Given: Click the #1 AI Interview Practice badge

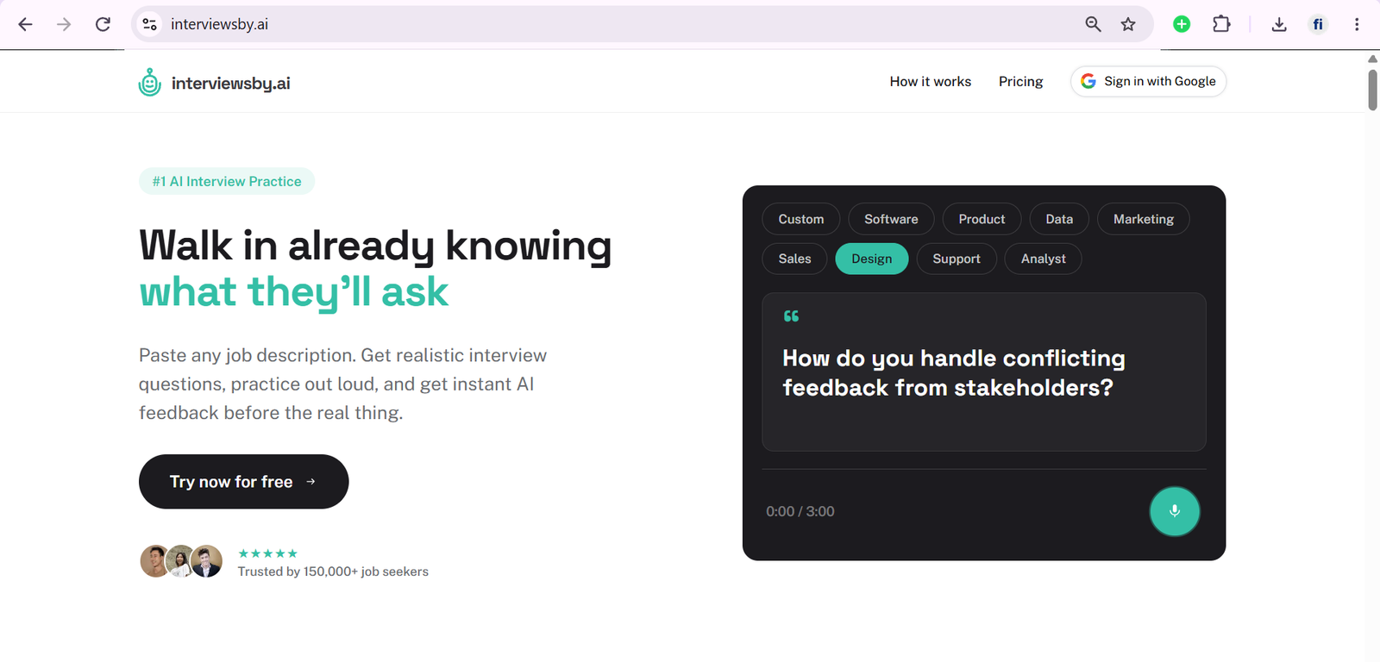Looking at the screenshot, I should (x=227, y=181).
